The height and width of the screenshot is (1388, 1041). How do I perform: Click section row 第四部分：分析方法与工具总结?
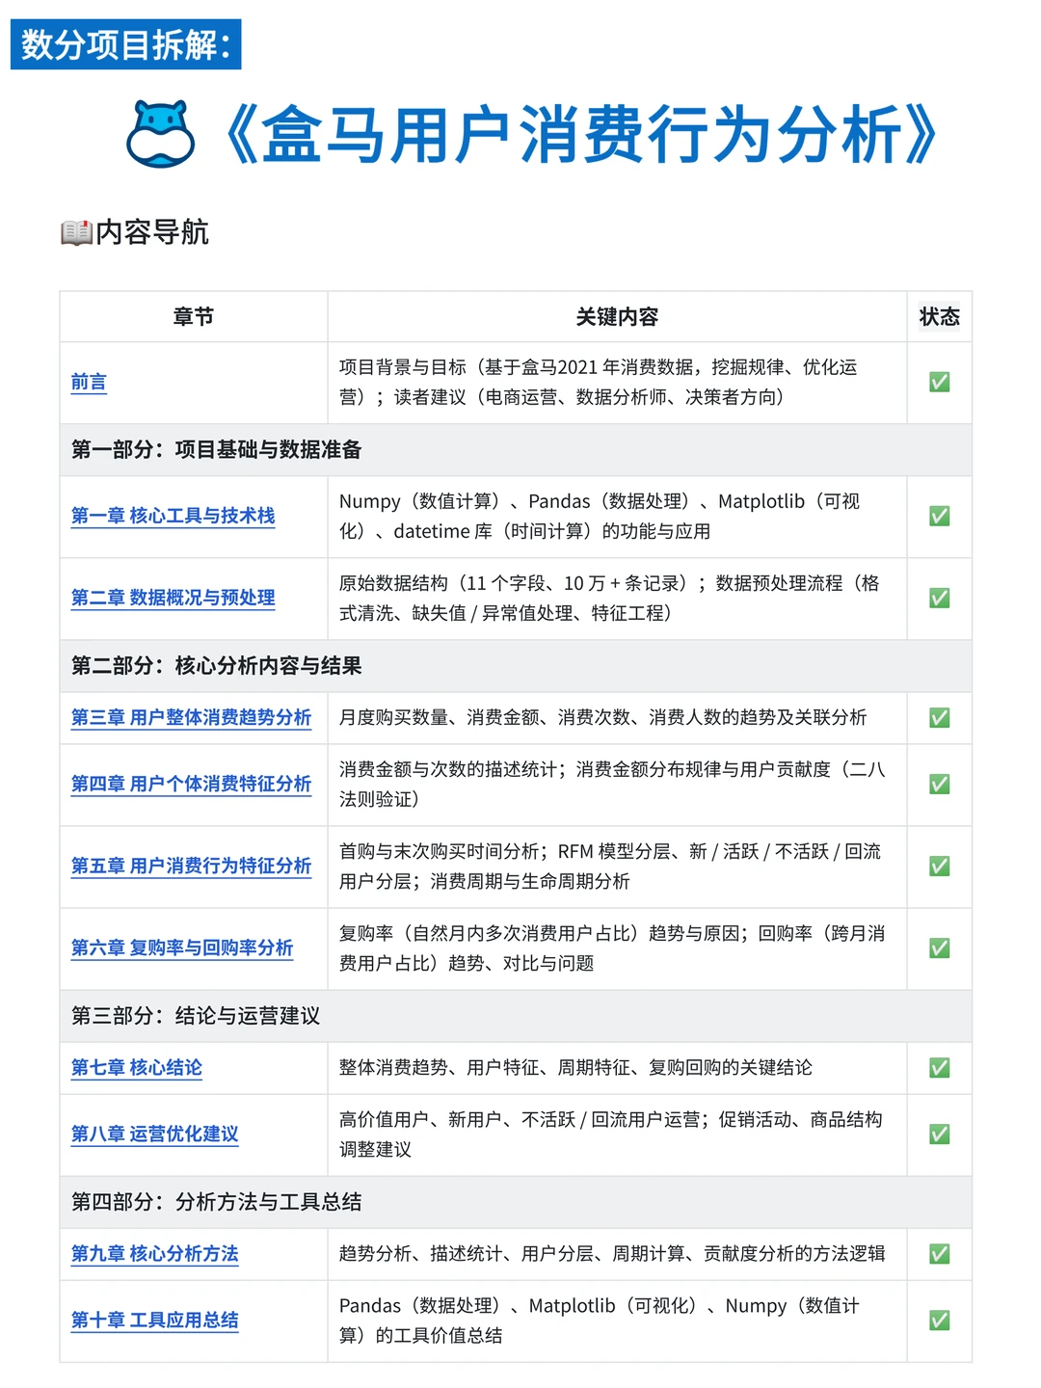[516, 1202]
